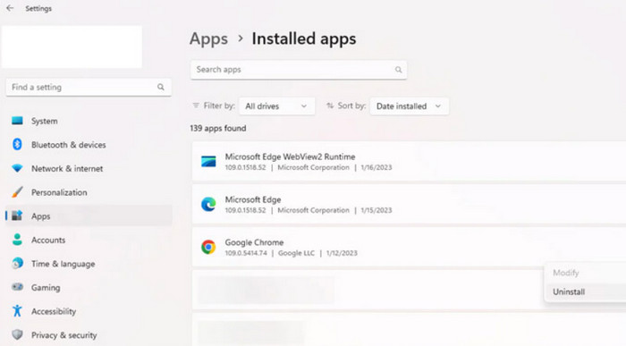Image resolution: width=626 pixels, height=346 pixels.
Task: Click Google Chrome version 109.0.5414.74
Action: tap(246, 253)
